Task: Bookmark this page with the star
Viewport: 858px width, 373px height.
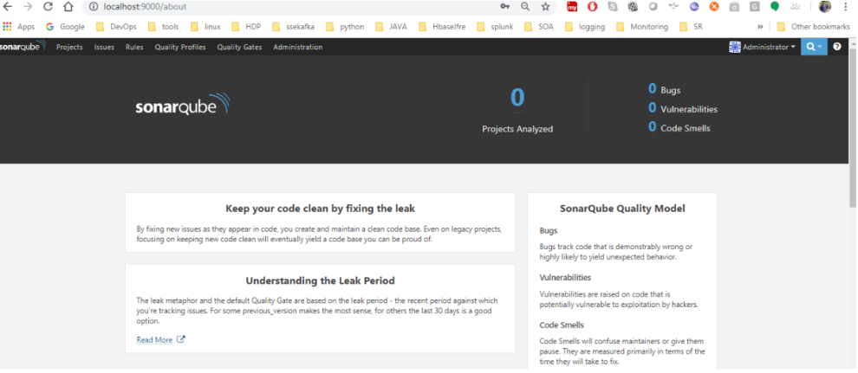Action: click(545, 7)
